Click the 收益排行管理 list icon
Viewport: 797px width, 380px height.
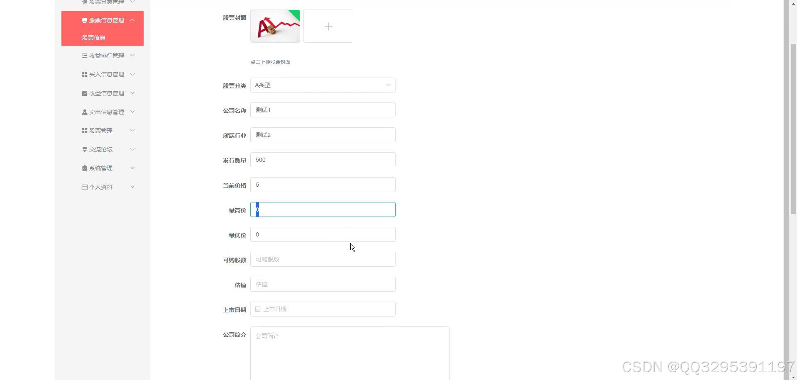point(85,56)
